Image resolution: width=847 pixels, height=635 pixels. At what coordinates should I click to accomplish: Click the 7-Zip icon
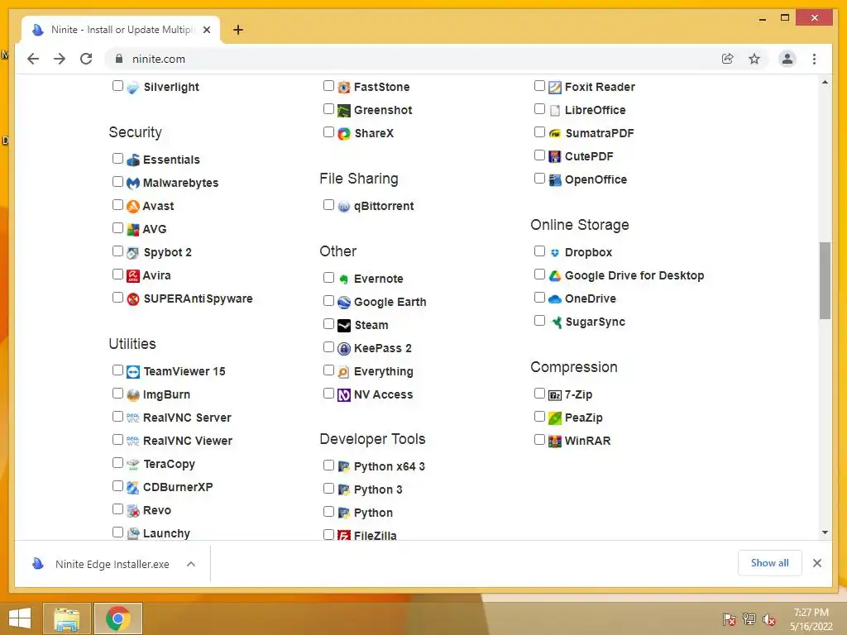pyautogui.click(x=555, y=395)
